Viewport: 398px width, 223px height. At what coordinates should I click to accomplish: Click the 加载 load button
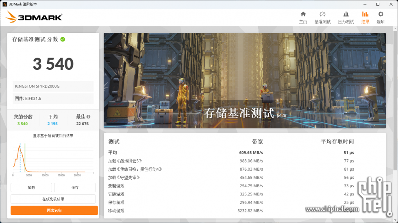31,188
